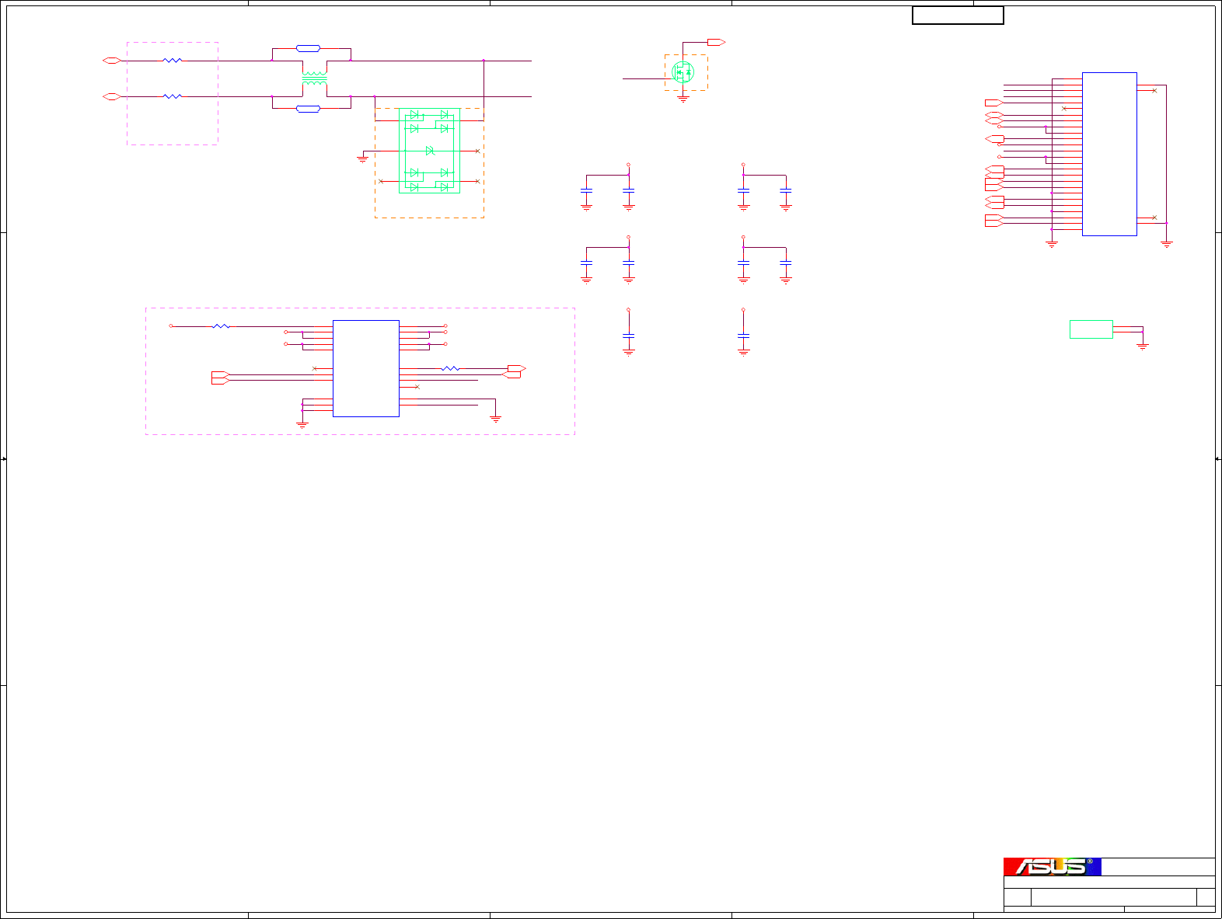The width and height of the screenshot is (1222, 919).
Task: Select the green diode array package
Action: (429, 151)
